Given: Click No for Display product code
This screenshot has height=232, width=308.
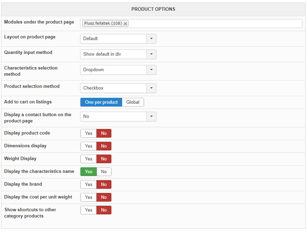Looking at the screenshot, I should coord(104,133).
